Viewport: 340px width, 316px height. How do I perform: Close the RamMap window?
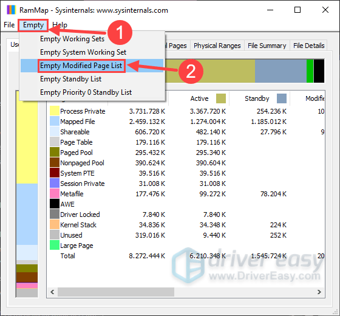pos(325,10)
